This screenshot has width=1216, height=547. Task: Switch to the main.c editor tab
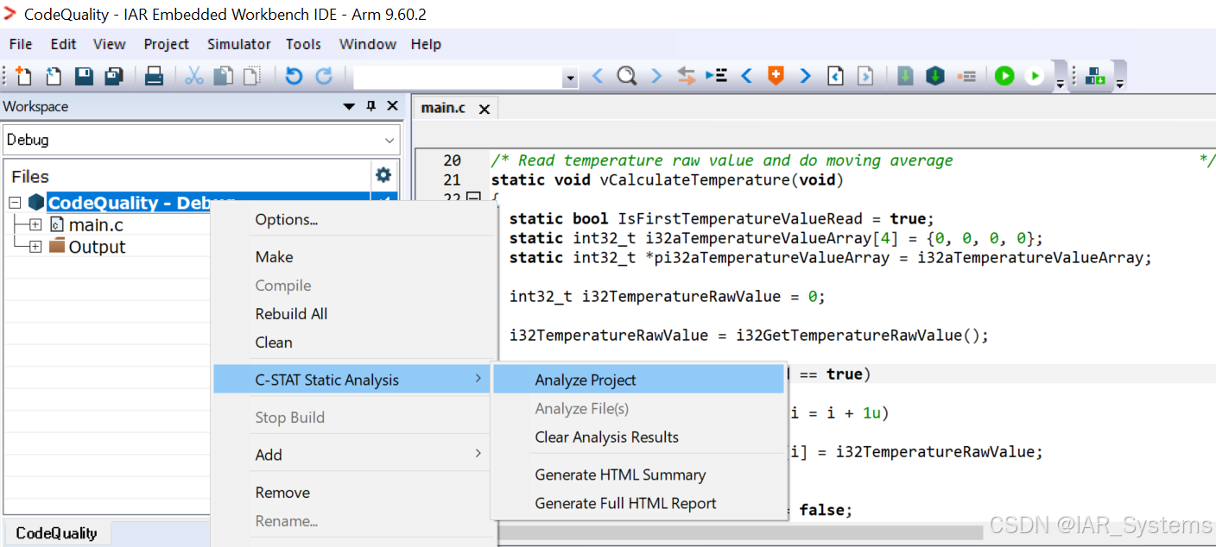(x=443, y=108)
